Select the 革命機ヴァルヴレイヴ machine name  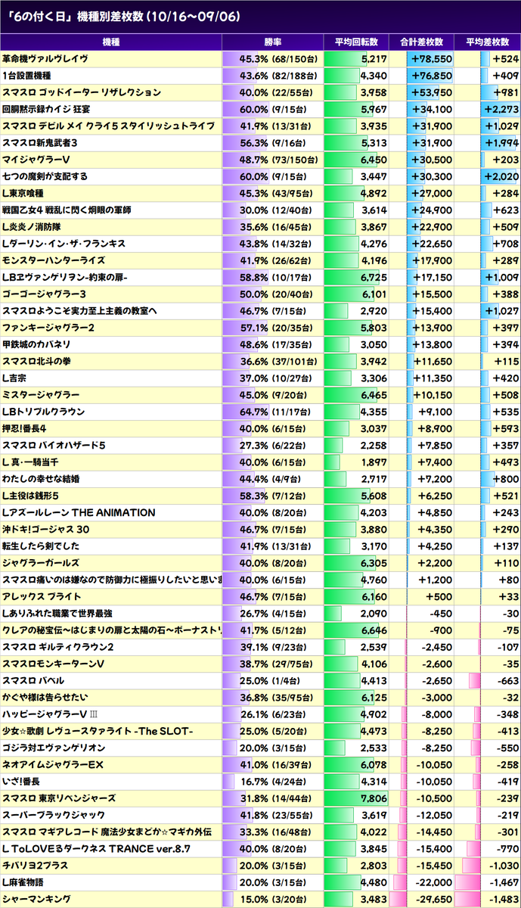[x=45, y=58]
